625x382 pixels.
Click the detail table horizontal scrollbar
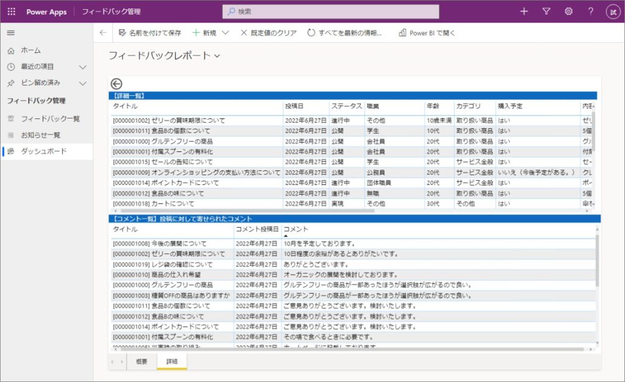tap(244, 211)
